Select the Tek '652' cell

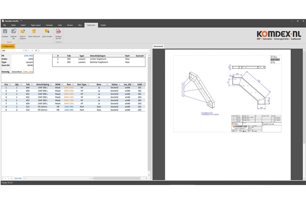coord(28,97)
